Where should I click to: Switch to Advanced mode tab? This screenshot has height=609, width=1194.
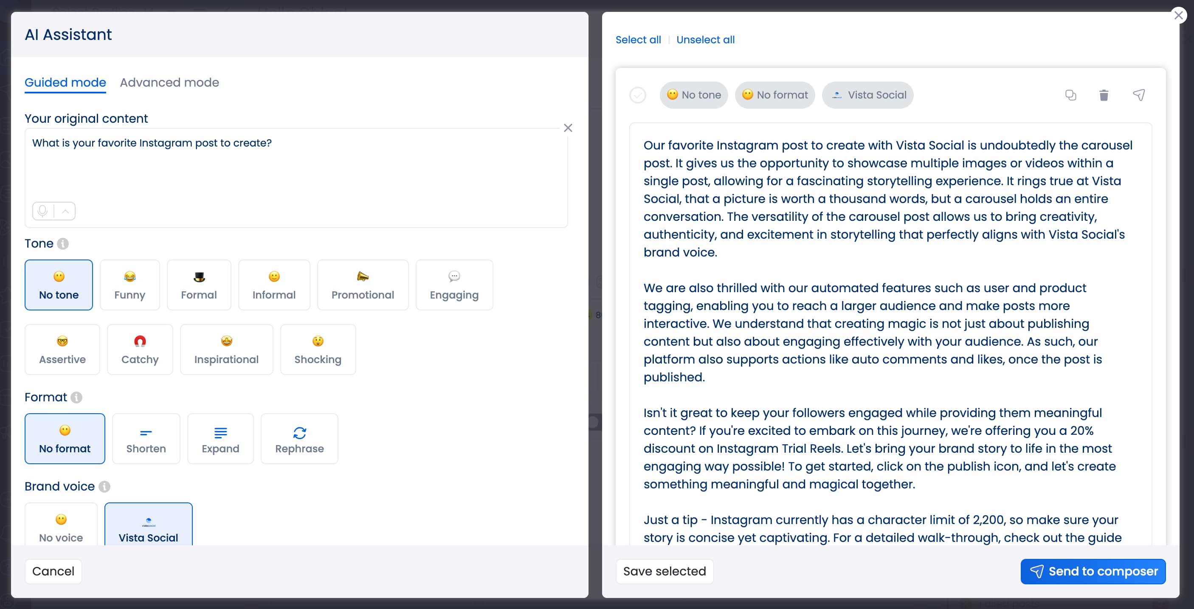pos(169,82)
